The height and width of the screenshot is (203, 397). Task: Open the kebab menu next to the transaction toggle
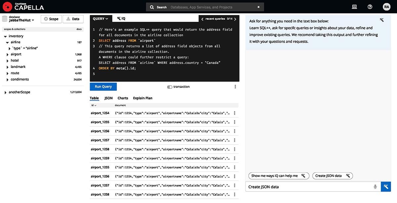[235, 86]
